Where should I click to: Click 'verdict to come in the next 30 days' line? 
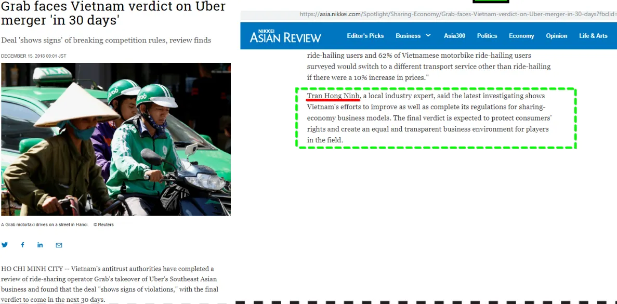click(53, 300)
